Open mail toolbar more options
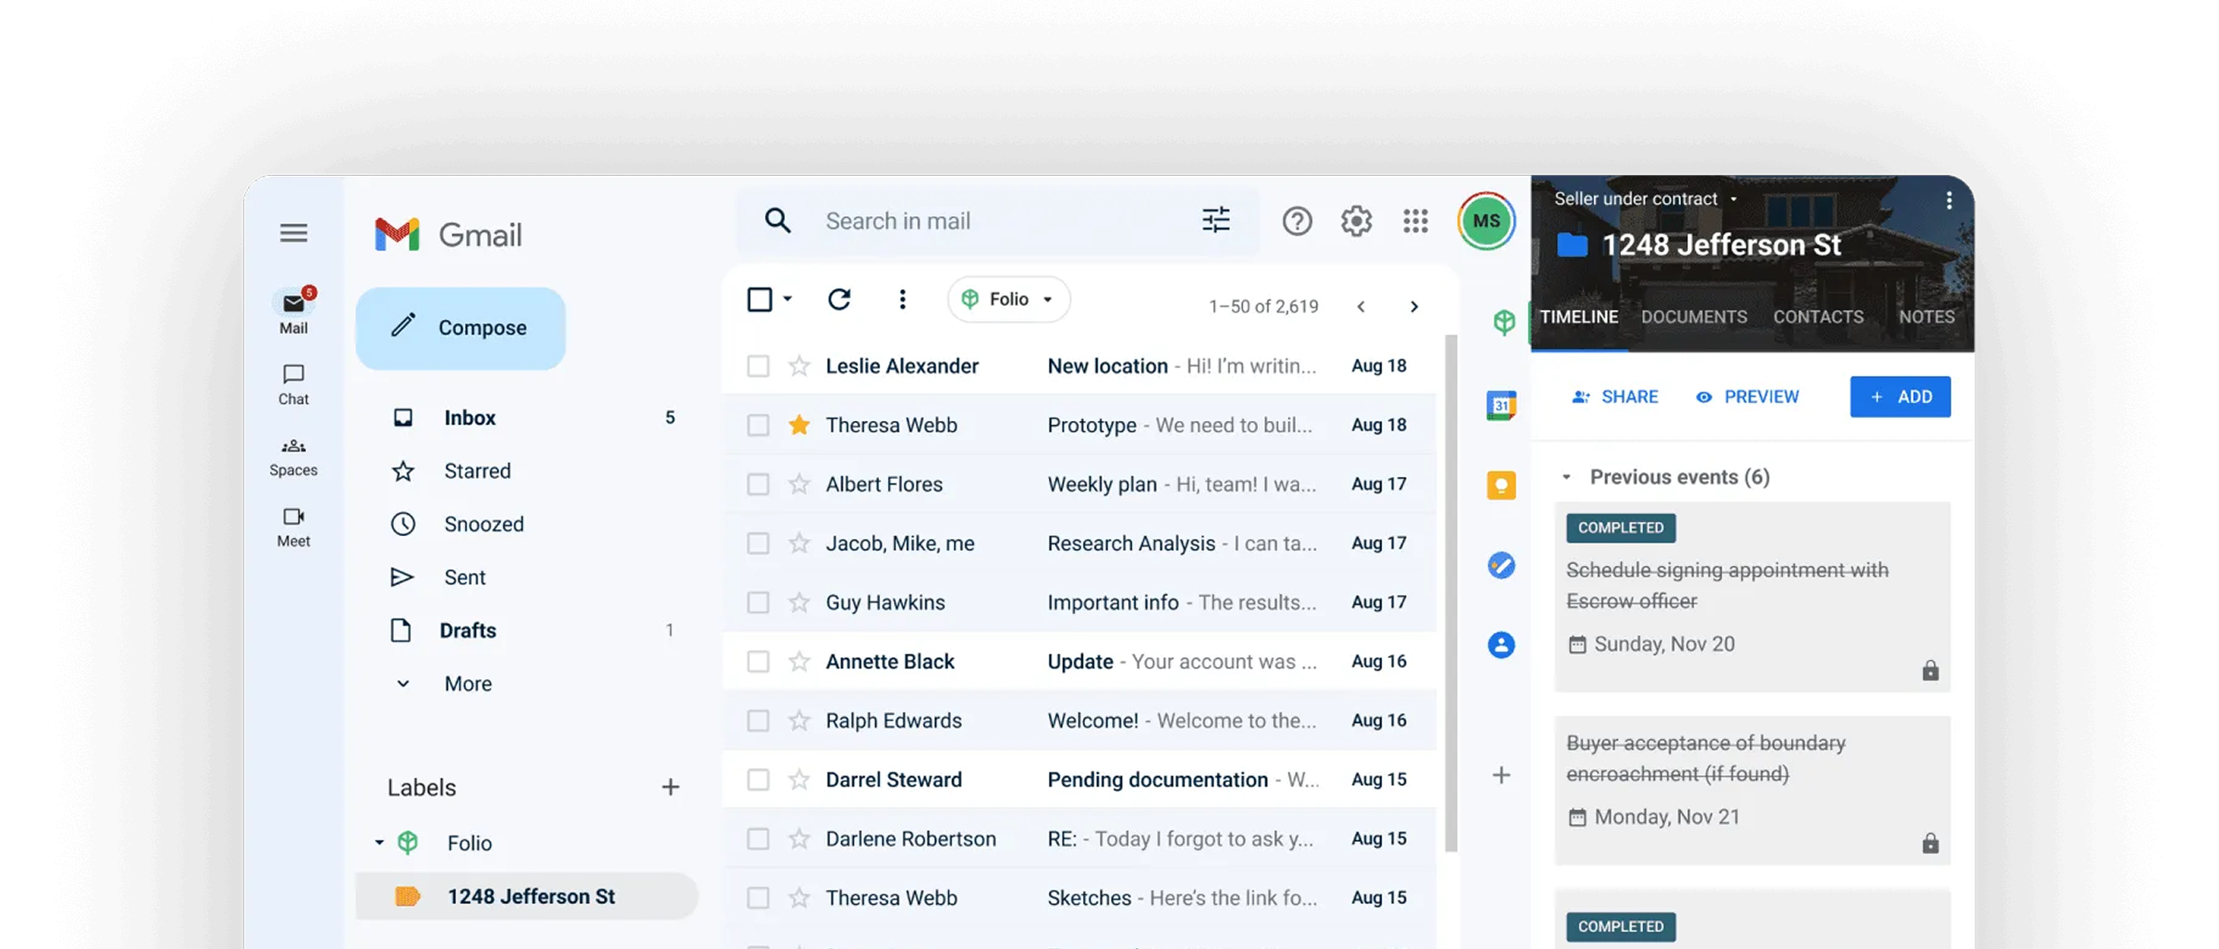 pyautogui.click(x=902, y=300)
